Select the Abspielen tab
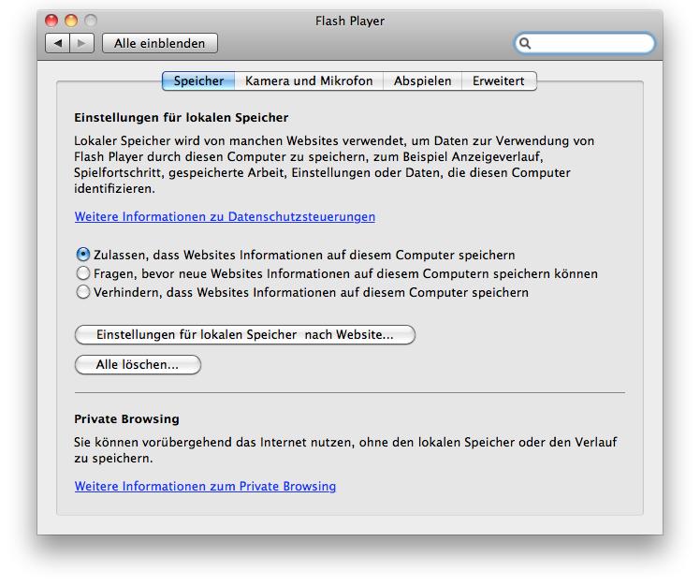This screenshot has height=586, width=700. (422, 81)
